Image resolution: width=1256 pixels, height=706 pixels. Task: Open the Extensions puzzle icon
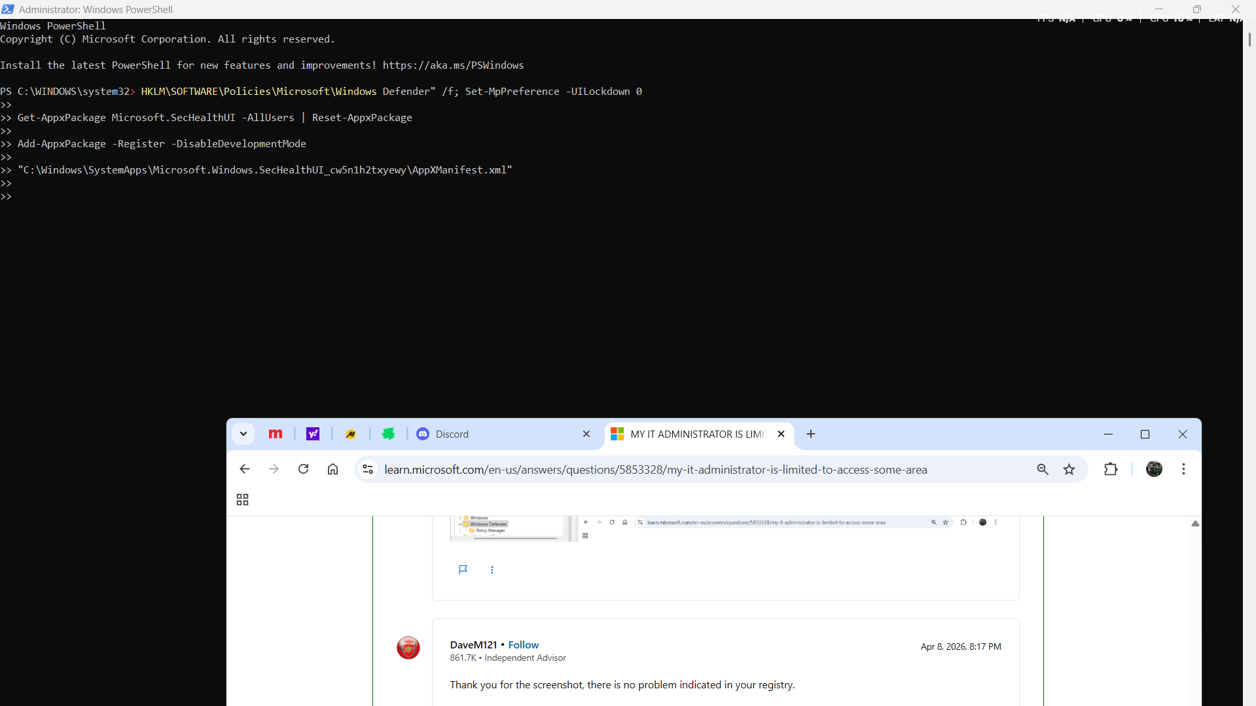(1111, 469)
